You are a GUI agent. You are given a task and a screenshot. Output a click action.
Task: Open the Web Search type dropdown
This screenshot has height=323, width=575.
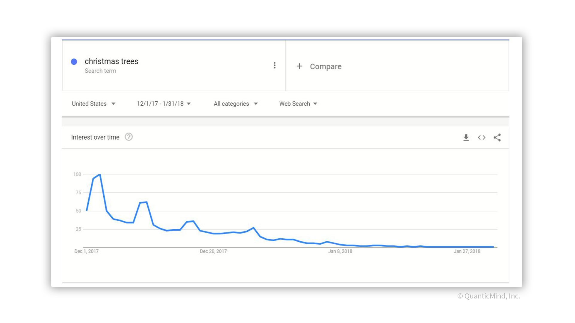[298, 104]
